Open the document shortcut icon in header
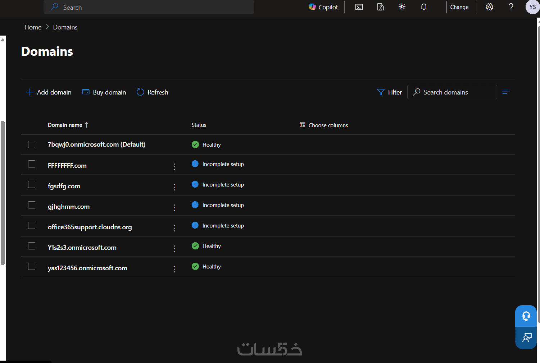Viewport: 540px width, 363px height. [381, 7]
